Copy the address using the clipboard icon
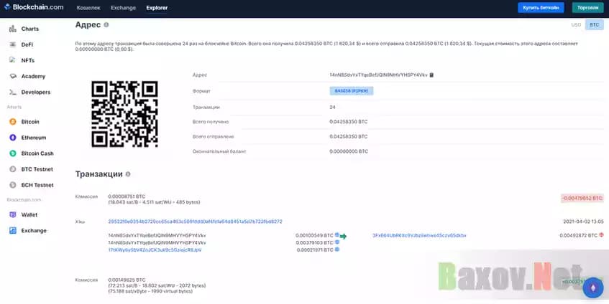The height and width of the screenshot is (304, 609). pyautogui.click(x=431, y=75)
